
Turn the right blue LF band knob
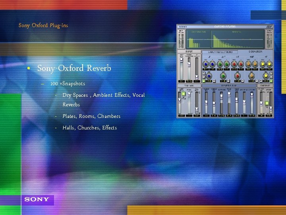click(213, 64)
